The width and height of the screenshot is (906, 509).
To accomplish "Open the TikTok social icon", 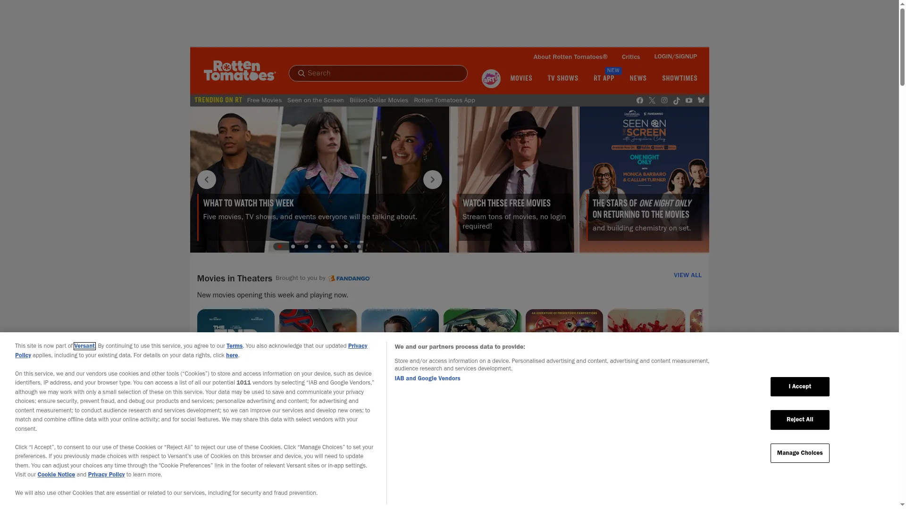I will pyautogui.click(x=676, y=100).
